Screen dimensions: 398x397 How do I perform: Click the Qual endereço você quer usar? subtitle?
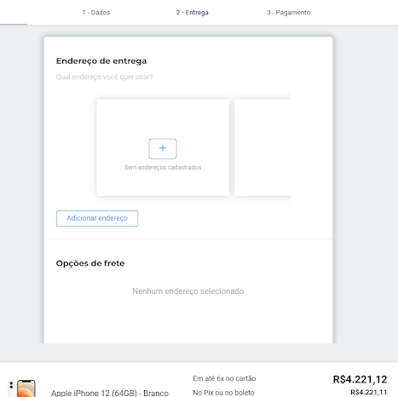click(104, 77)
